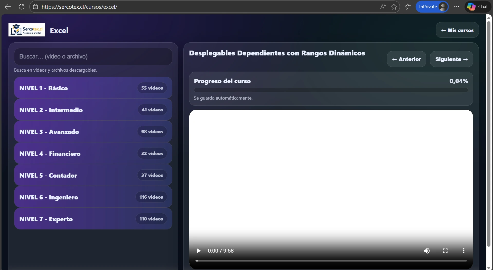The width and height of the screenshot is (493, 270).
Task: Expand NIVEL 3 - Avanzado section
Action: coord(93,132)
